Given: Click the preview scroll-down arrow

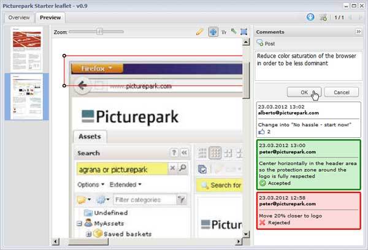Looking at the screenshot, I should click(x=246, y=234).
